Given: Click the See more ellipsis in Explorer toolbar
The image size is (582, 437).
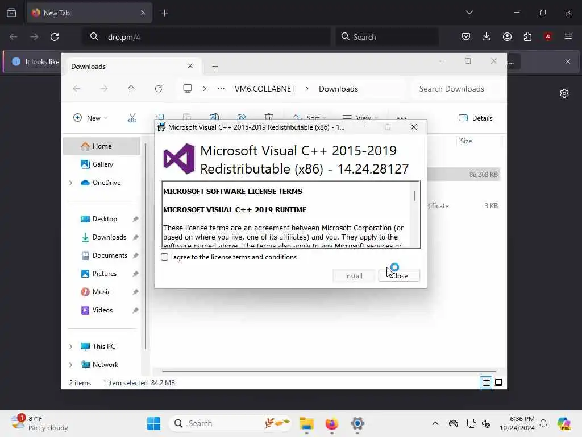Looking at the screenshot, I should pos(402,118).
